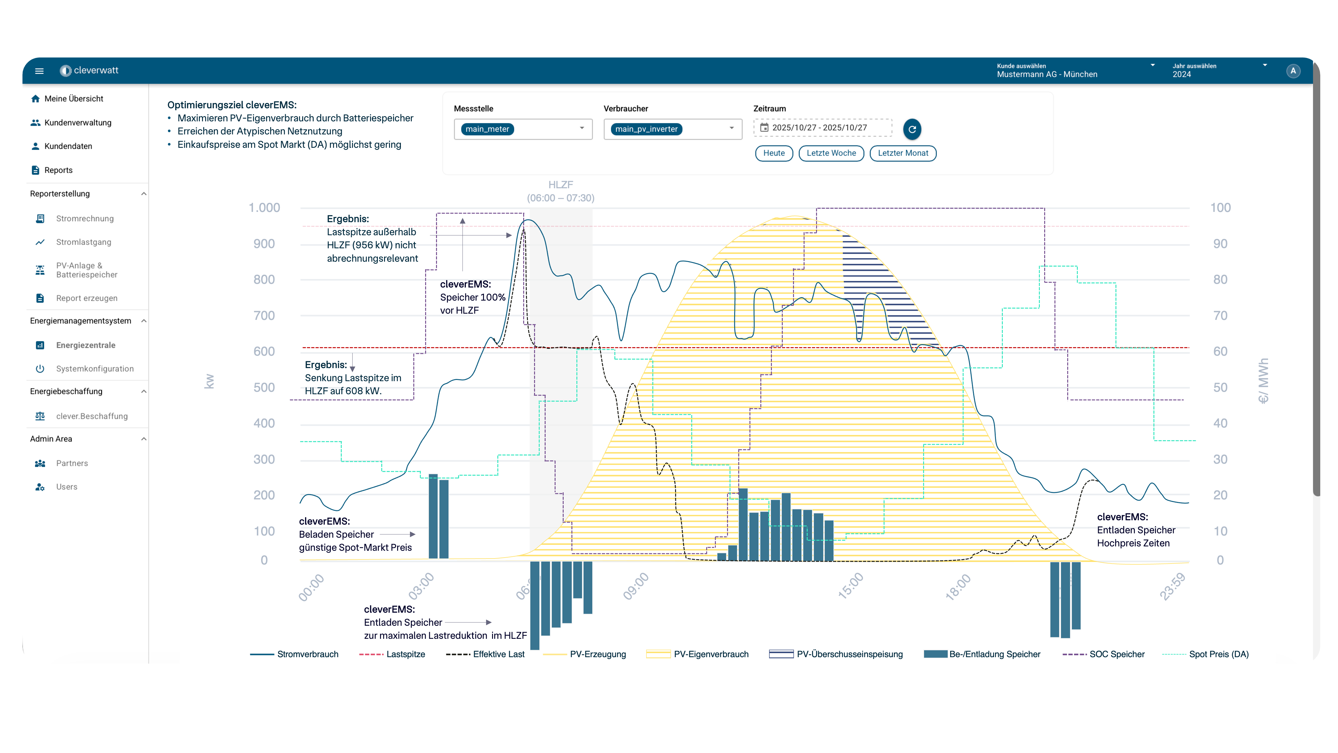Toggle Spot Preis (DA) legend entry
Image resolution: width=1338 pixels, height=753 pixels.
pyautogui.click(x=1205, y=654)
